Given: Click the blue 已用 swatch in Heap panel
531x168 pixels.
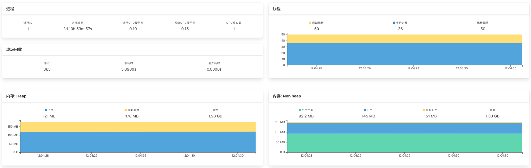Looking at the screenshot, I should [46, 110].
